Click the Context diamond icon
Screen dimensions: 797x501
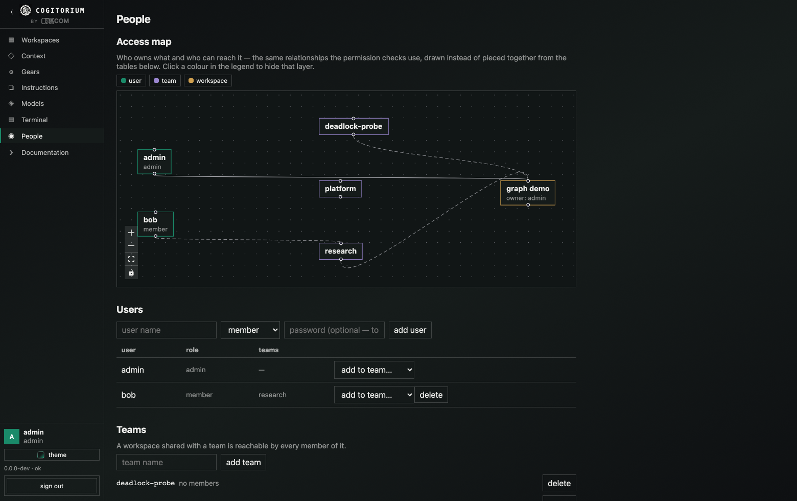(11, 56)
